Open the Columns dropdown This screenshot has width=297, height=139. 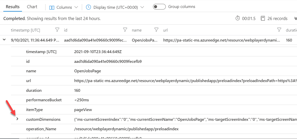click(64, 7)
